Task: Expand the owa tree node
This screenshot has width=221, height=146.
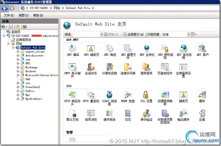Action: point(18,83)
